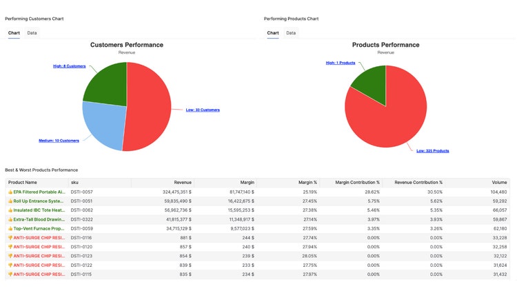Viewport: 517px width, 291px height.
Task: Click thumbs-down icon in DSTI-0123 row
Action: [10, 256]
